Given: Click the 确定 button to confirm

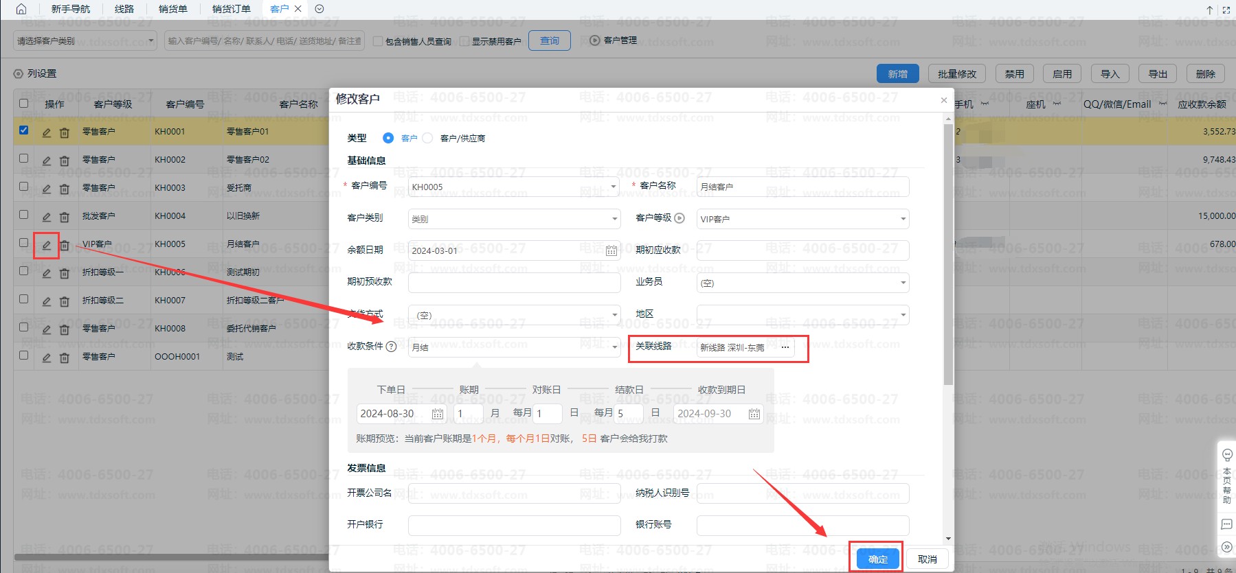Looking at the screenshot, I should pos(877,559).
